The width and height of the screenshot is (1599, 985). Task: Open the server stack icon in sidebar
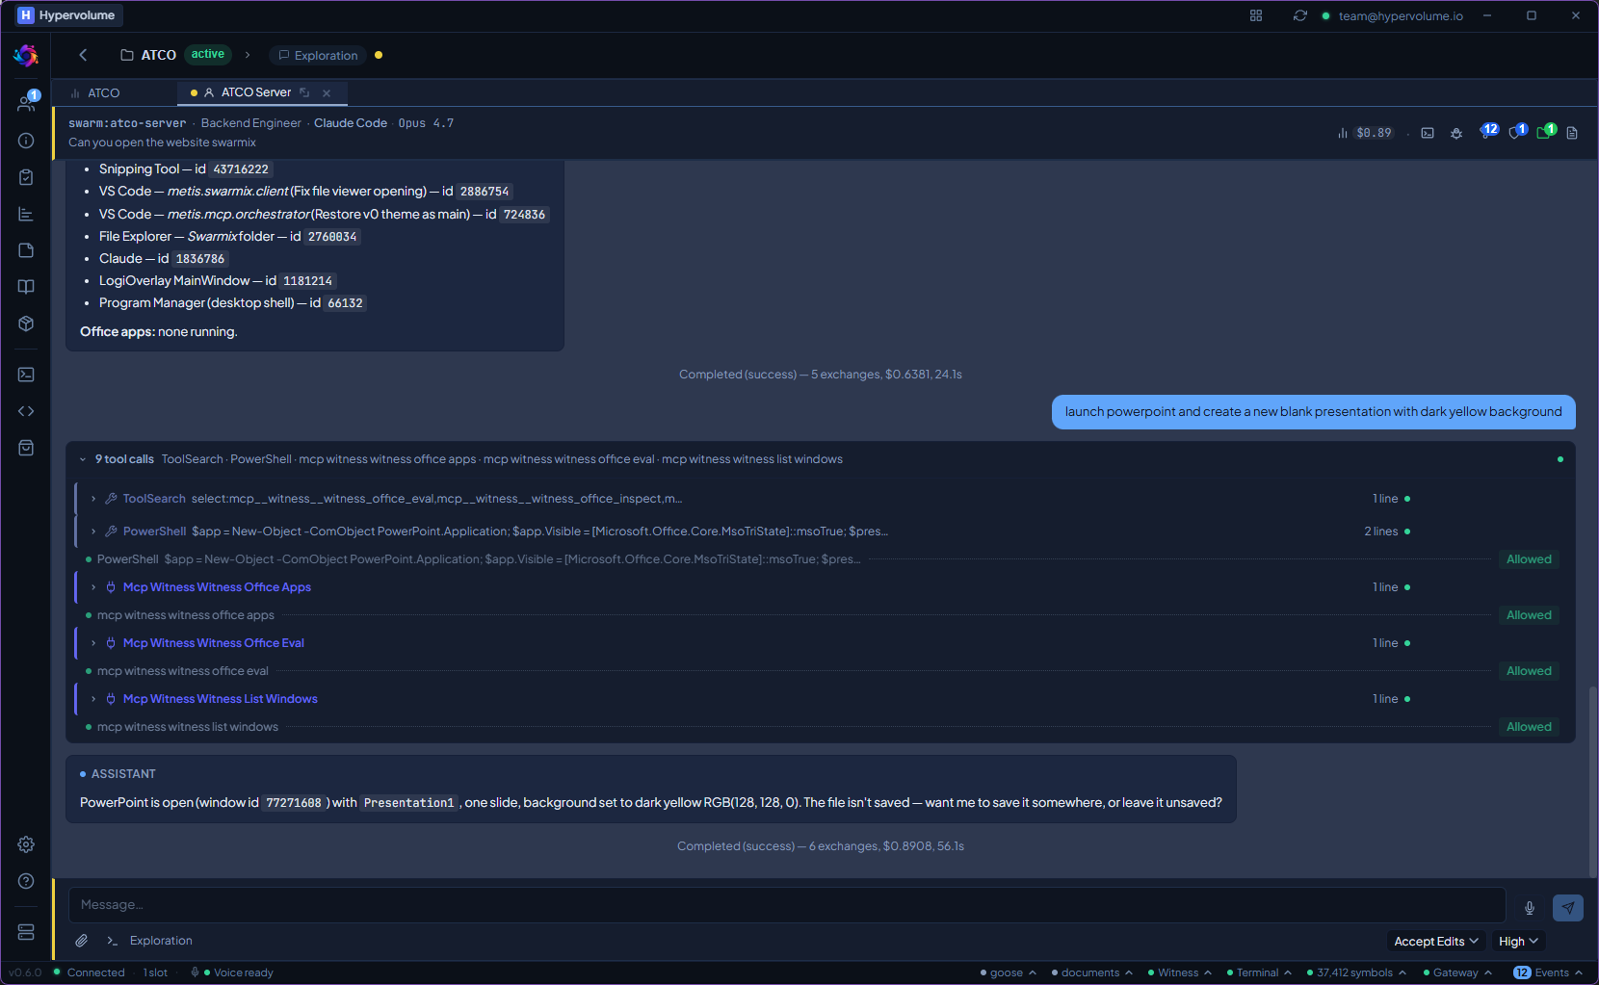point(26,932)
